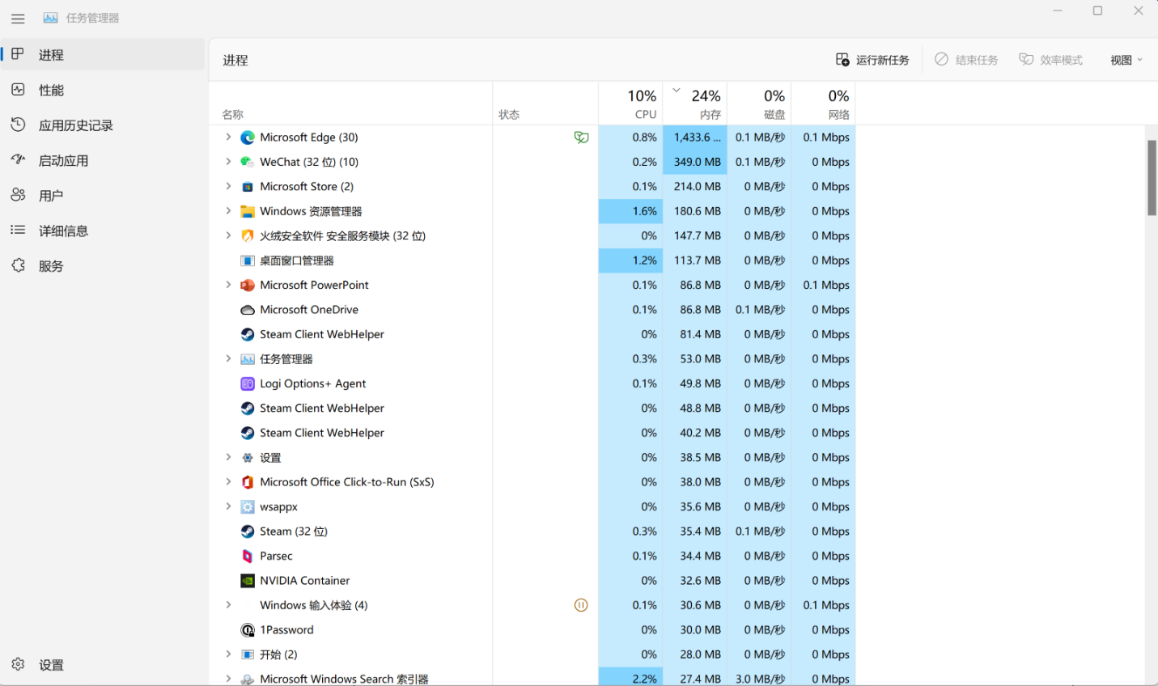Image resolution: width=1158 pixels, height=686 pixels.
Task: Click the Microsoft Office Click-to-Run icon
Action: [248, 482]
